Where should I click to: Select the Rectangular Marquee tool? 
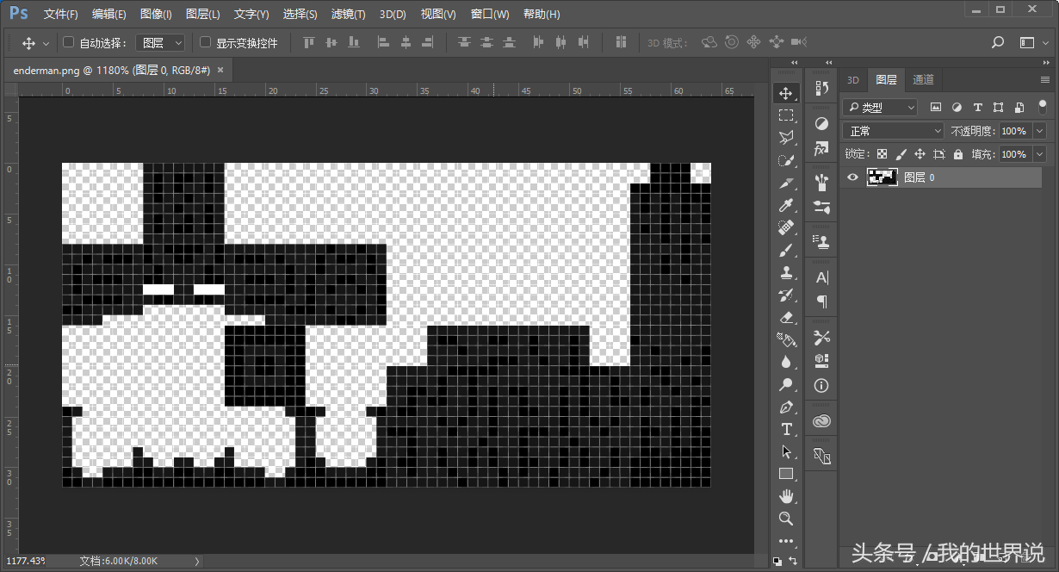click(785, 115)
